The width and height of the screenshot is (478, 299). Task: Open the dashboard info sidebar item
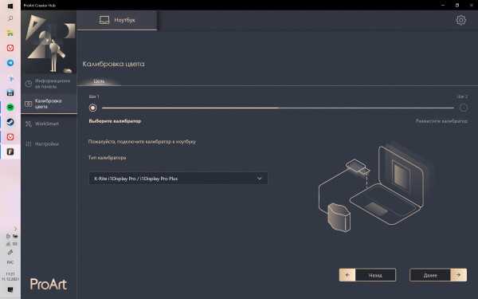(49, 84)
